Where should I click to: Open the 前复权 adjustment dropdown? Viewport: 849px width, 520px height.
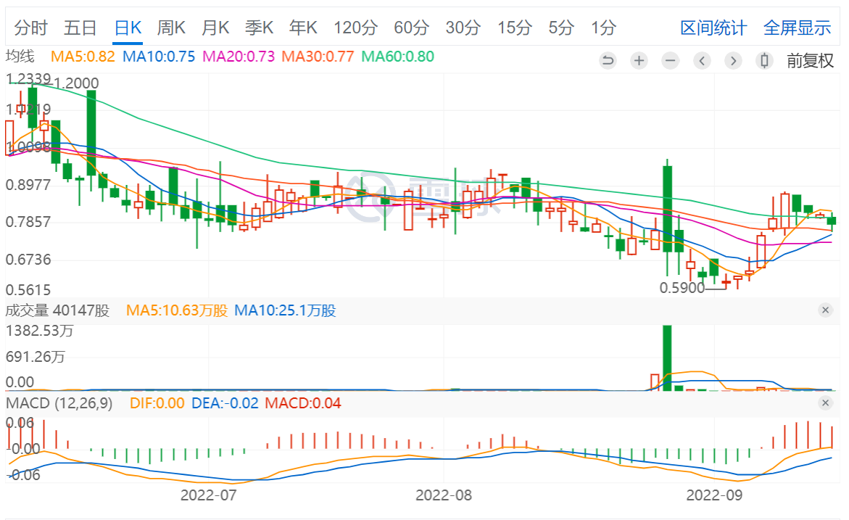click(x=811, y=61)
